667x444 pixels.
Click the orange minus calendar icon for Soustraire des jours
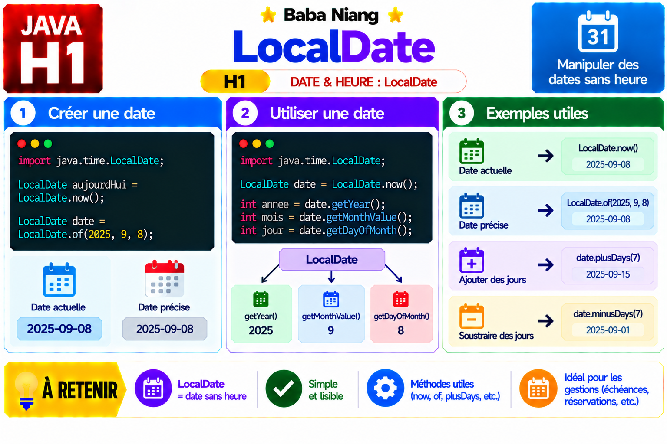pos(472,316)
